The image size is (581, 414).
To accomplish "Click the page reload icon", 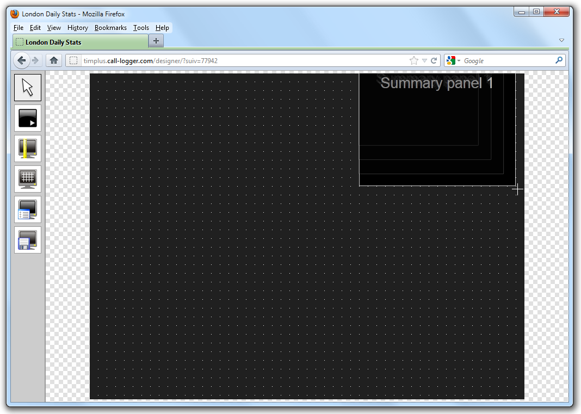I will 433,60.
